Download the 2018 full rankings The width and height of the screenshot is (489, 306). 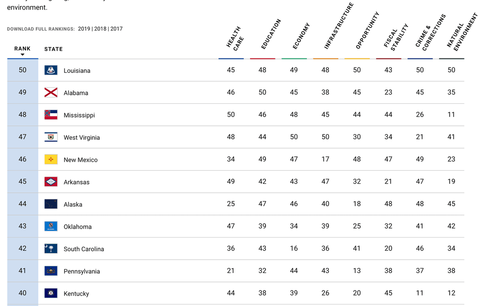click(x=100, y=29)
